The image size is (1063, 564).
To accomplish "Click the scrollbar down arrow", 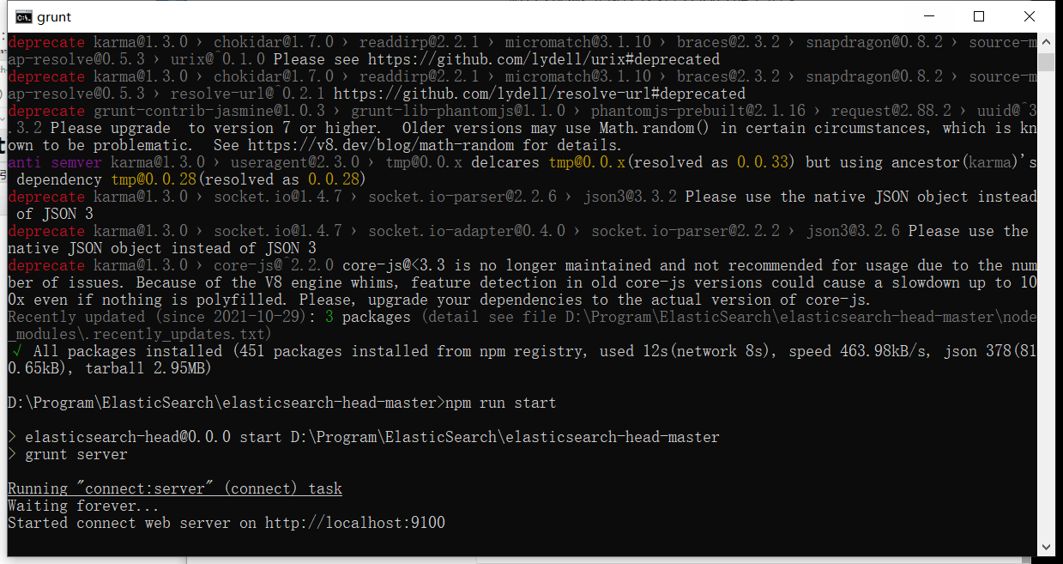I will click(1046, 546).
